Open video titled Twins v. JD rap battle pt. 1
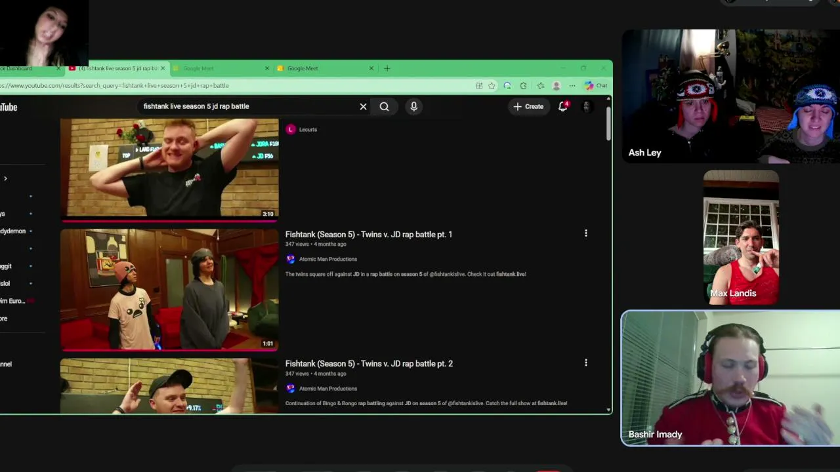The width and height of the screenshot is (840, 472). click(369, 234)
